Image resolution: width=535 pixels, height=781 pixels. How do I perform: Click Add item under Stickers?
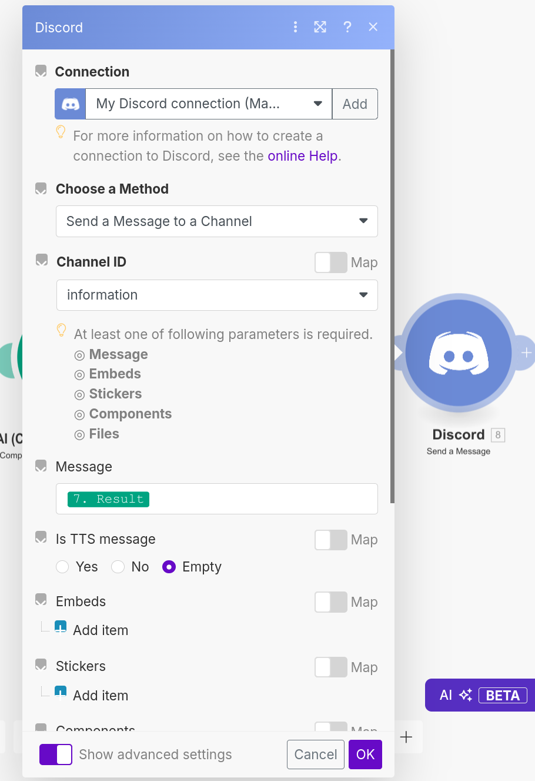101,696
